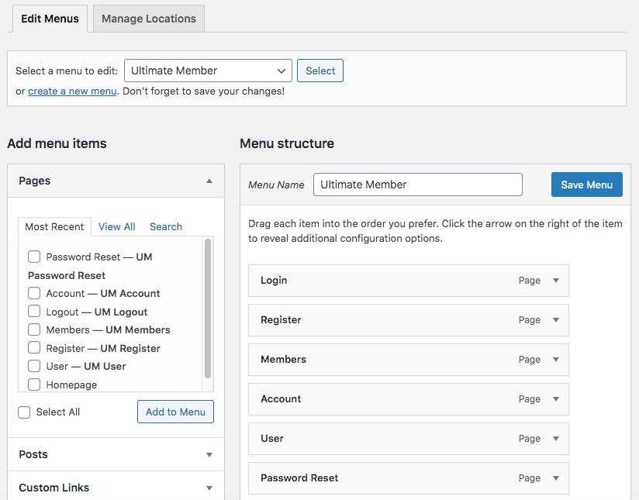This screenshot has height=500, width=639.
Task: Collapse the Pages panel arrow
Action: (209, 181)
